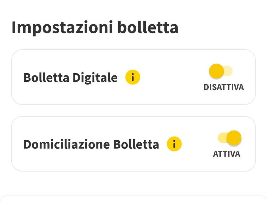Click the pale track of Domiciliazione switch
Image resolution: width=267 pixels, height=203 pixels.
(x=222, y=138)
